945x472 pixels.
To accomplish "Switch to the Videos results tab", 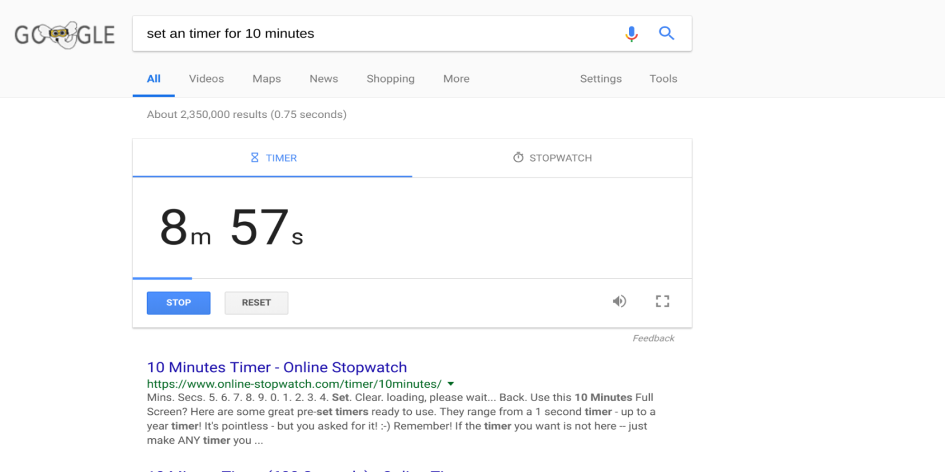I will [206, 78].
